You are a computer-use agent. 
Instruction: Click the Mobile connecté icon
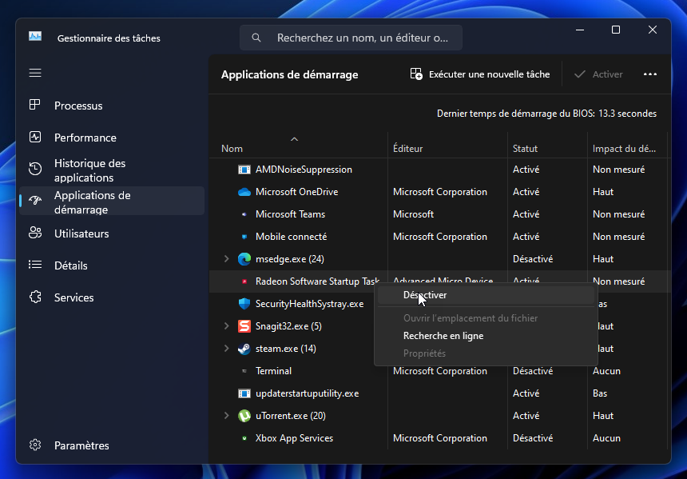244,237
